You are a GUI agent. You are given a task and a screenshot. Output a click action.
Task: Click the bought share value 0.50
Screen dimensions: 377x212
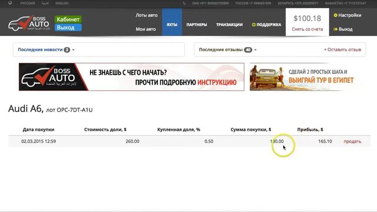click(209, 141)
